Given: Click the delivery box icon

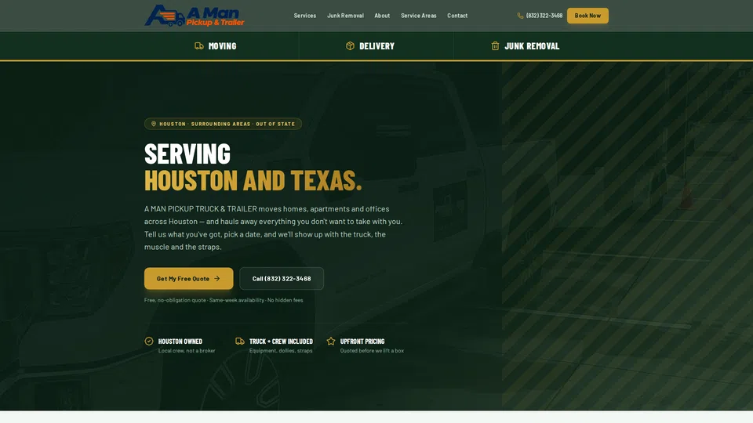Looking at the screenshot, I should [350, 46].
